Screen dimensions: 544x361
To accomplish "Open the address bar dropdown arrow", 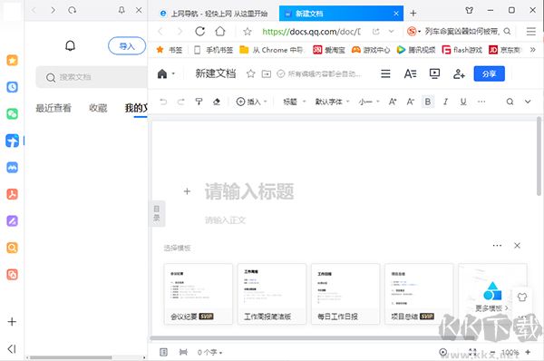I will click(392, 32).
